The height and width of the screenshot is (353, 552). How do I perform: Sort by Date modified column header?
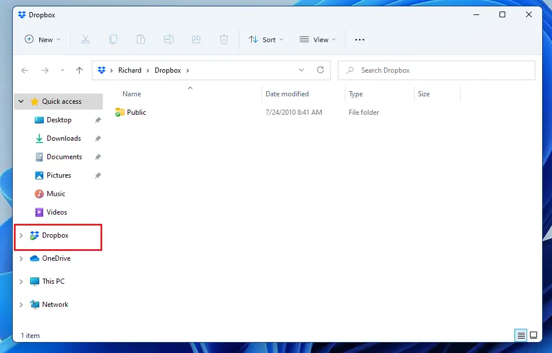click(x=287, y=94)
